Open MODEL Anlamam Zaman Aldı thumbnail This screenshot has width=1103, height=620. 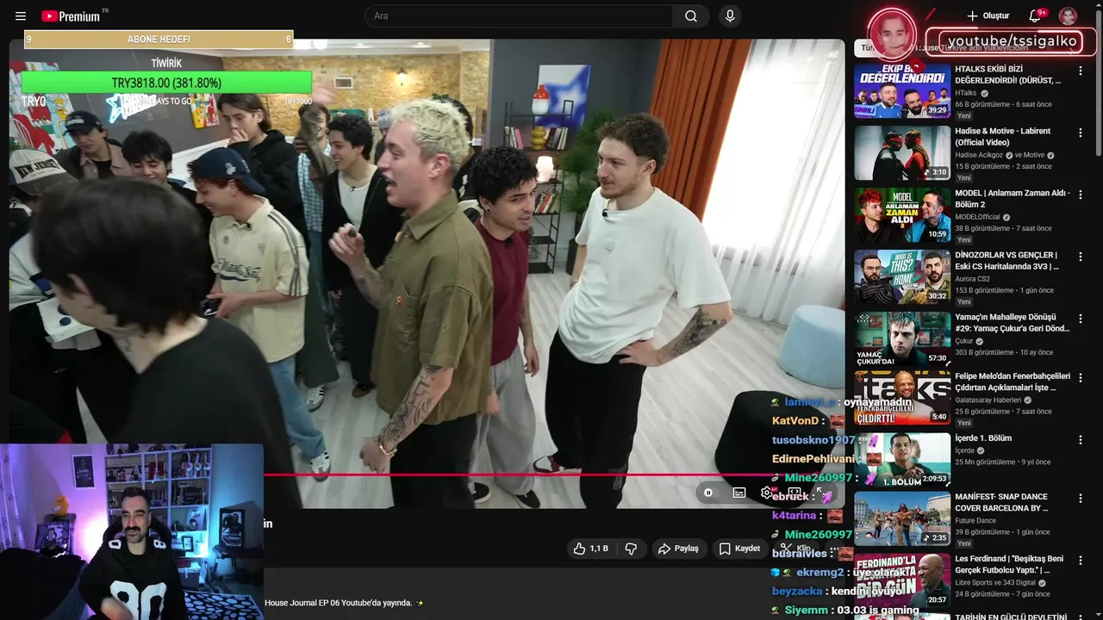pos(902,214)
